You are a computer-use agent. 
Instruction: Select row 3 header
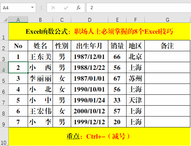click(x=4, y=57)
